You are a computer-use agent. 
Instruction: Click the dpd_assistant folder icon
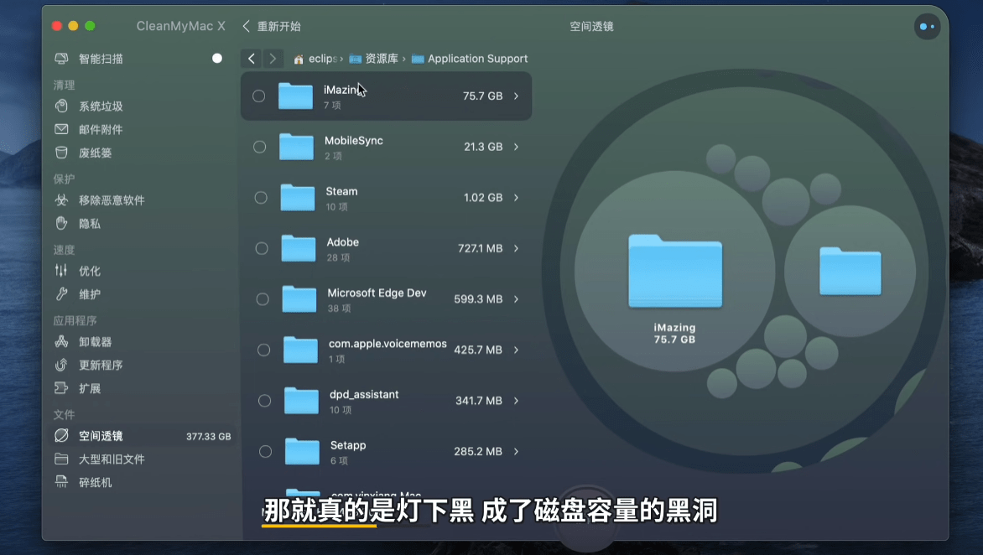click(x=302, y=400)
